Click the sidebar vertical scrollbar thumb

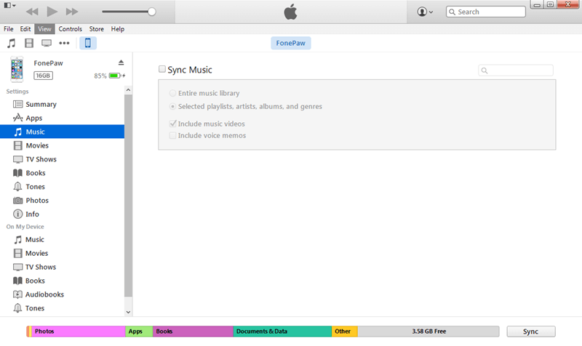click(x=128, y=196)
